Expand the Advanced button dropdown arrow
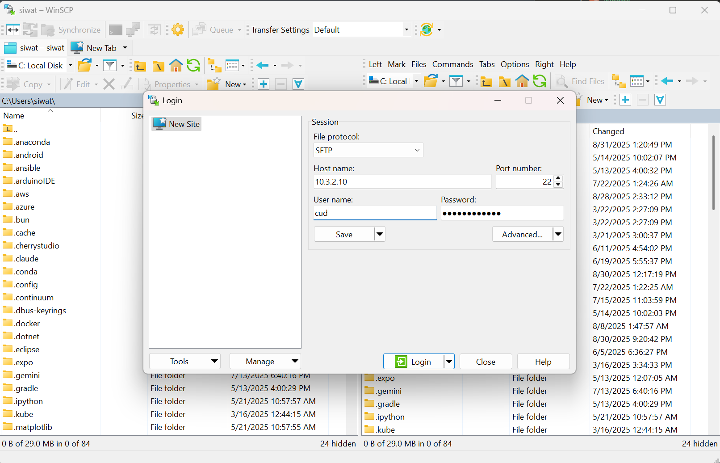This screenshot has height=463, width=720. tap(558, 234)
